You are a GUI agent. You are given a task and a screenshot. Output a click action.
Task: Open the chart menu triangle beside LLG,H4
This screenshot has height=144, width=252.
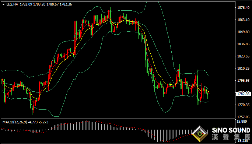tap(4, 4)
